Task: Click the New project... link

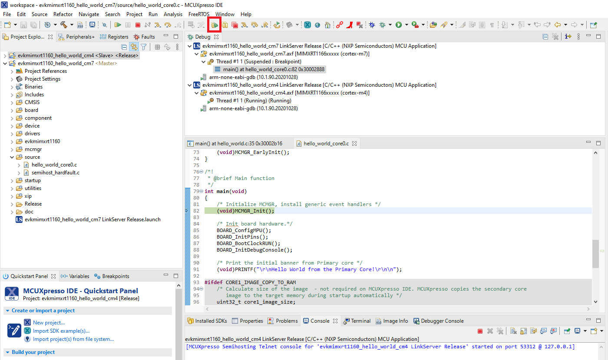Action: 49,323
